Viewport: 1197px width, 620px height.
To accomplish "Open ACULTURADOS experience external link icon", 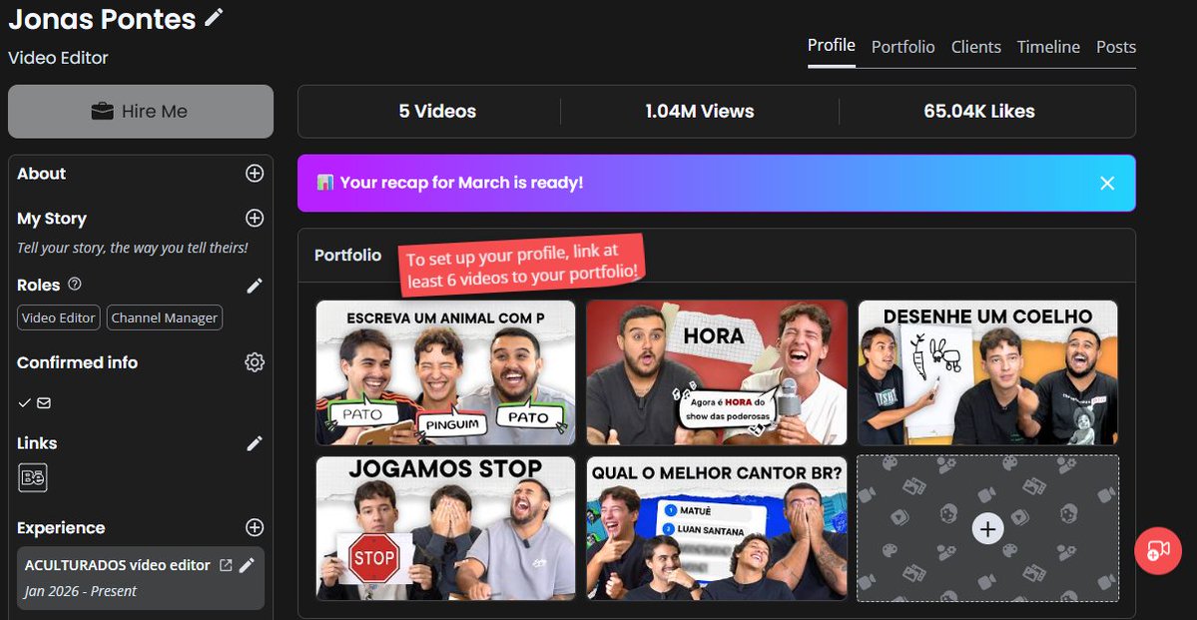I will click(226, 565).
